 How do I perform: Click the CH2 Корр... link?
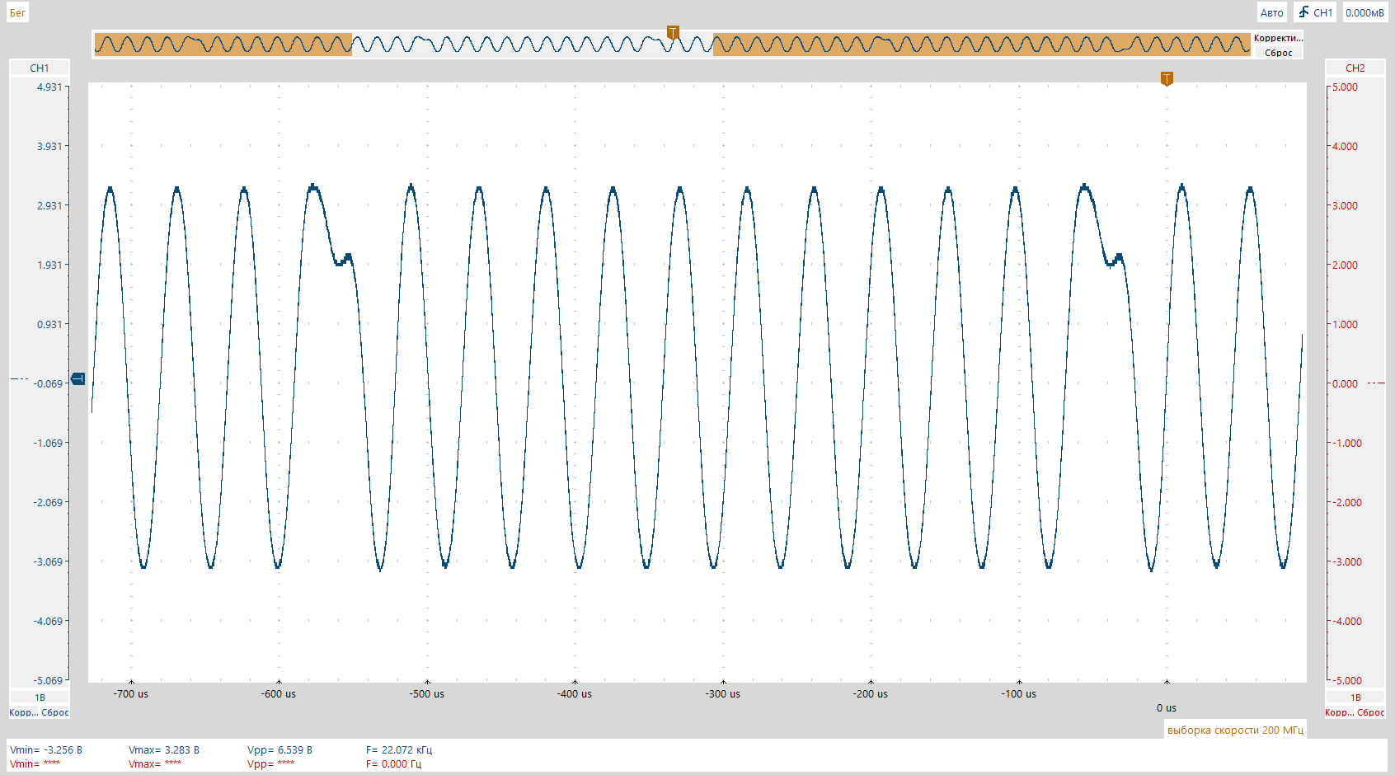click(x=1338, y=712)
